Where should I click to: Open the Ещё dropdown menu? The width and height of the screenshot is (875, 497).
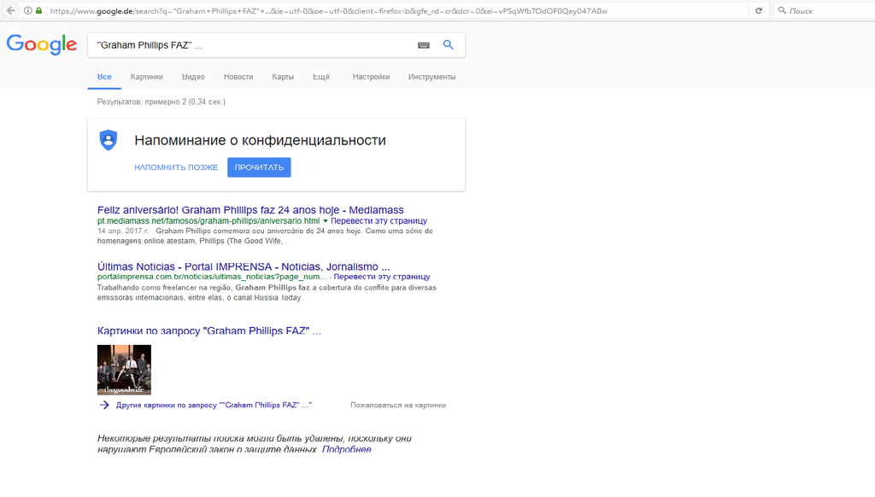(320, 77)
